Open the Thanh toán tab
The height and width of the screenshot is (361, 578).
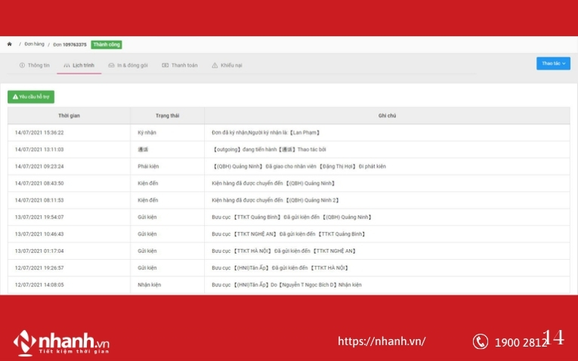(184, 66)
